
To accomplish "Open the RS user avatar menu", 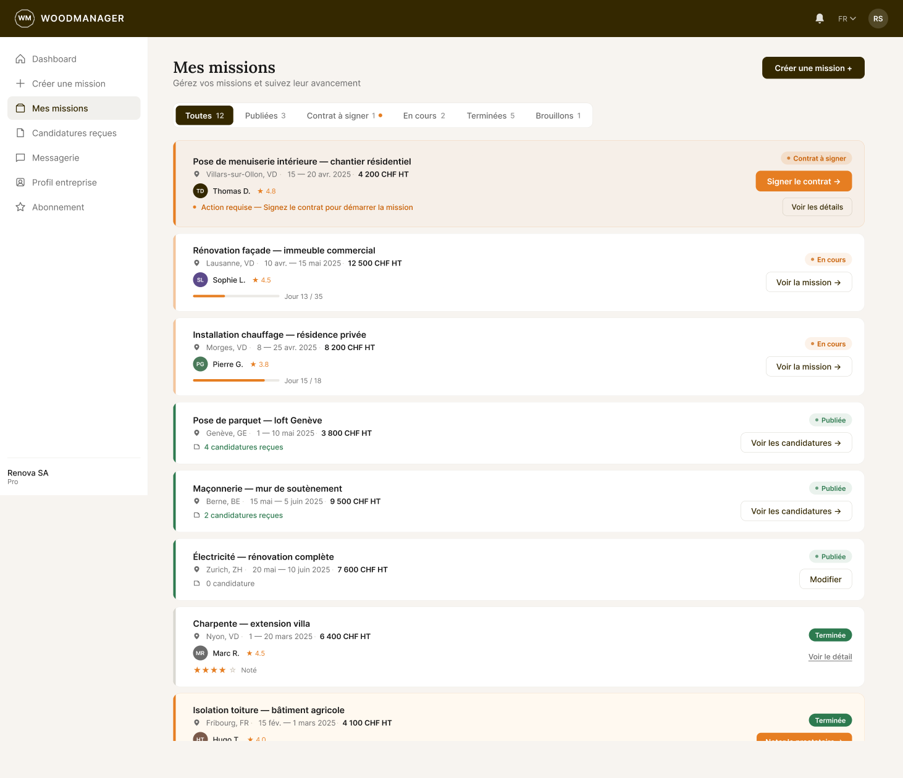I will (878, 19).
